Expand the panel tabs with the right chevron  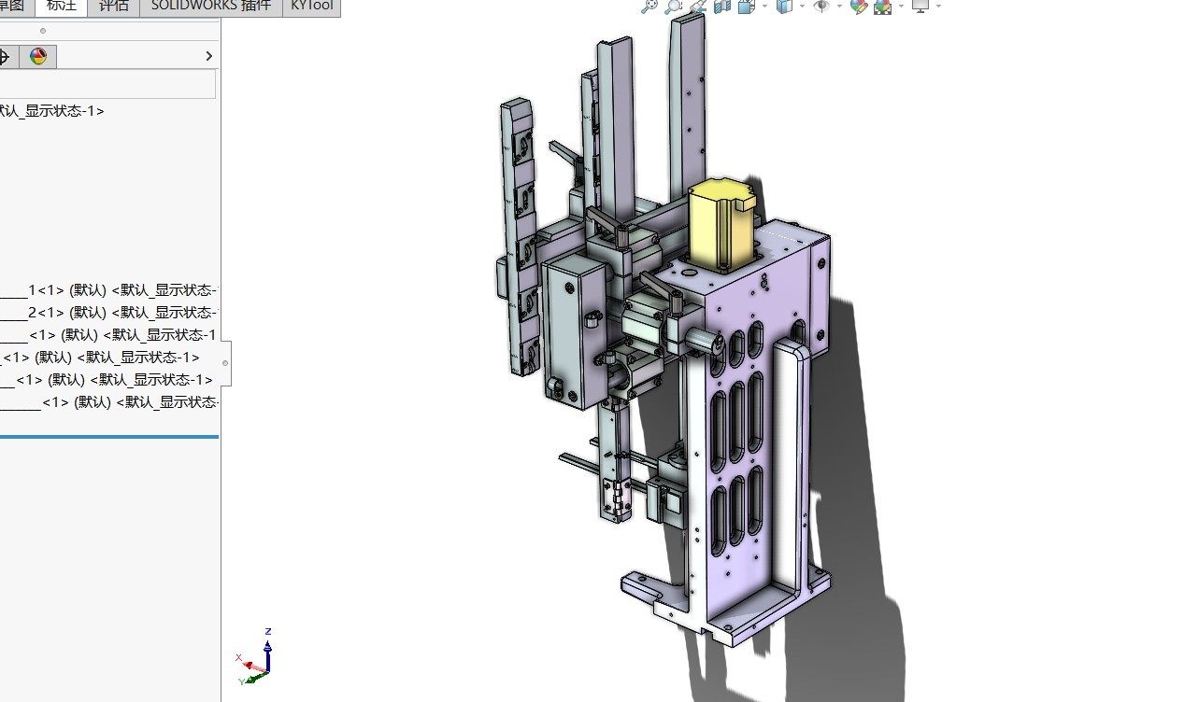208,57
